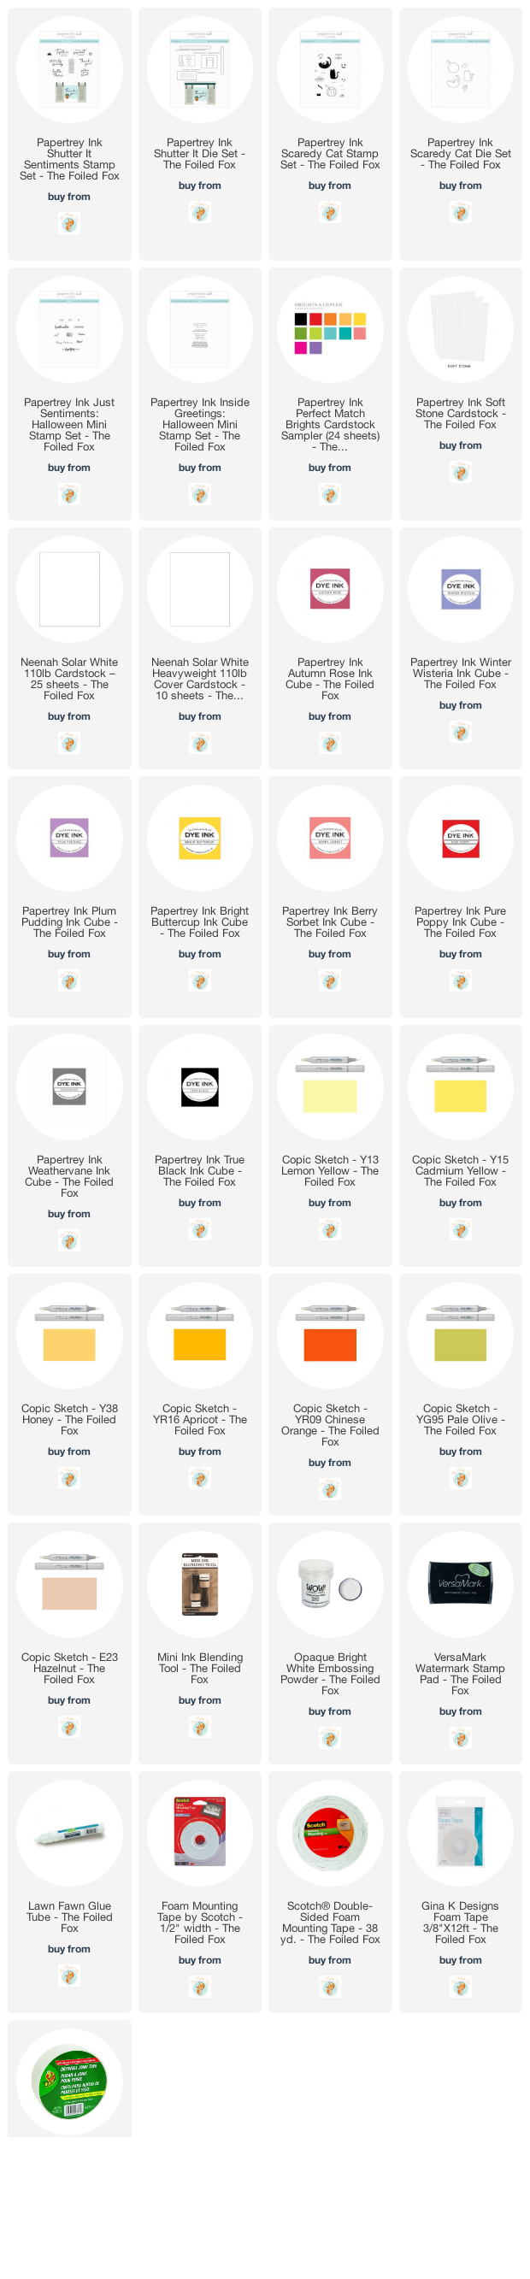Click the shop icon under Lawn Fawn Glue Tube
Screen dimensions: 530x2279
[x=69, y=1976]
